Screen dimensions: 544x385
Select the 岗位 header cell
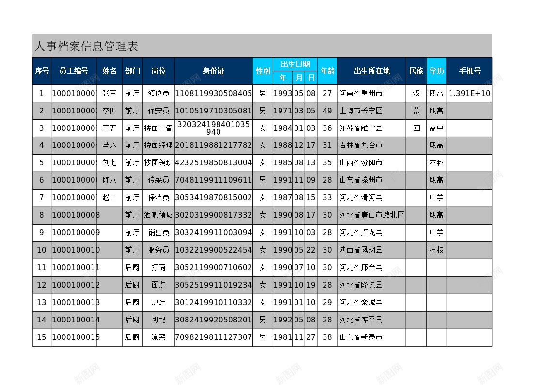click(158, 70)
